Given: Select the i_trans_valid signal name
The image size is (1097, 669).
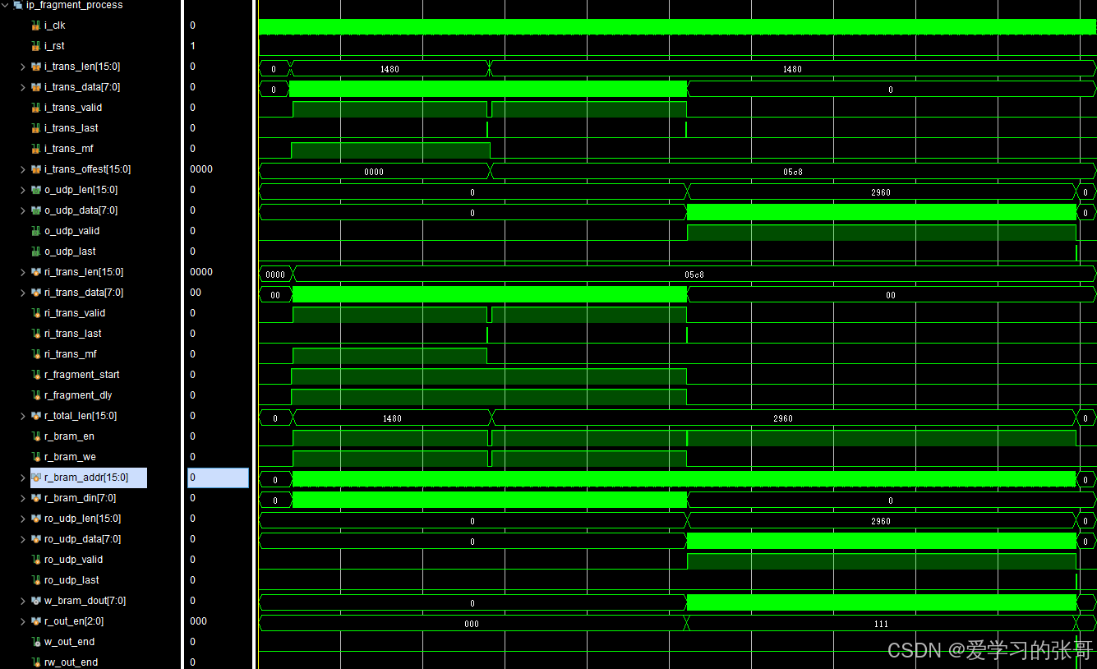Looking at the screenshot, I should (73, 108).
